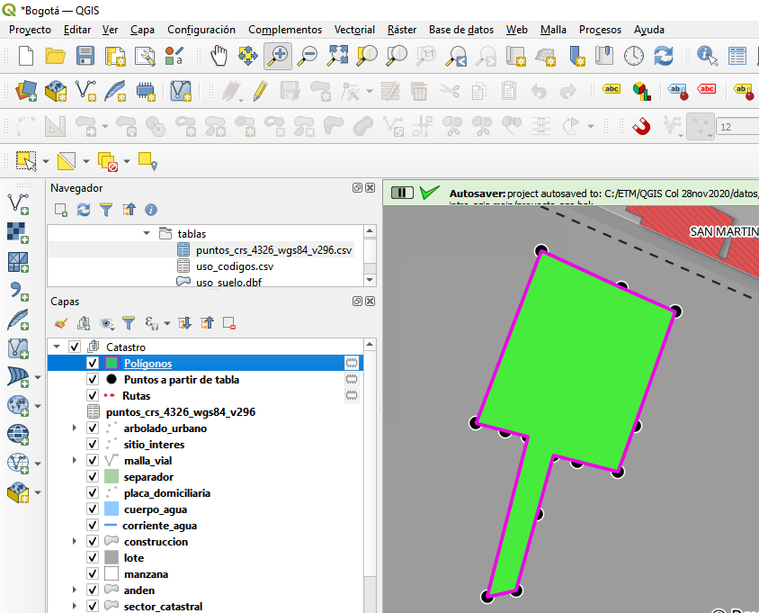The image size is (759, 613).
Task: Collapse the Catastro group
Action: click(57, 347)
